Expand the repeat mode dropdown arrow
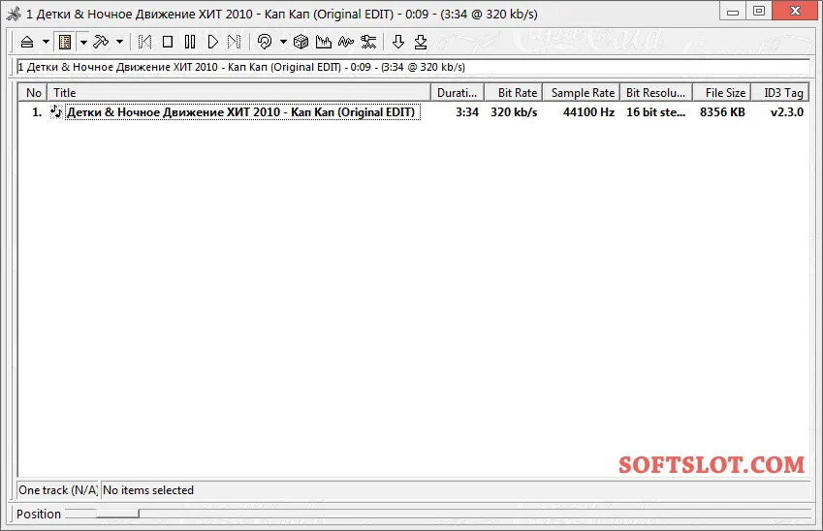Image resolution: width=823 pixels, height=531 pixels. [x=283, y=42]
